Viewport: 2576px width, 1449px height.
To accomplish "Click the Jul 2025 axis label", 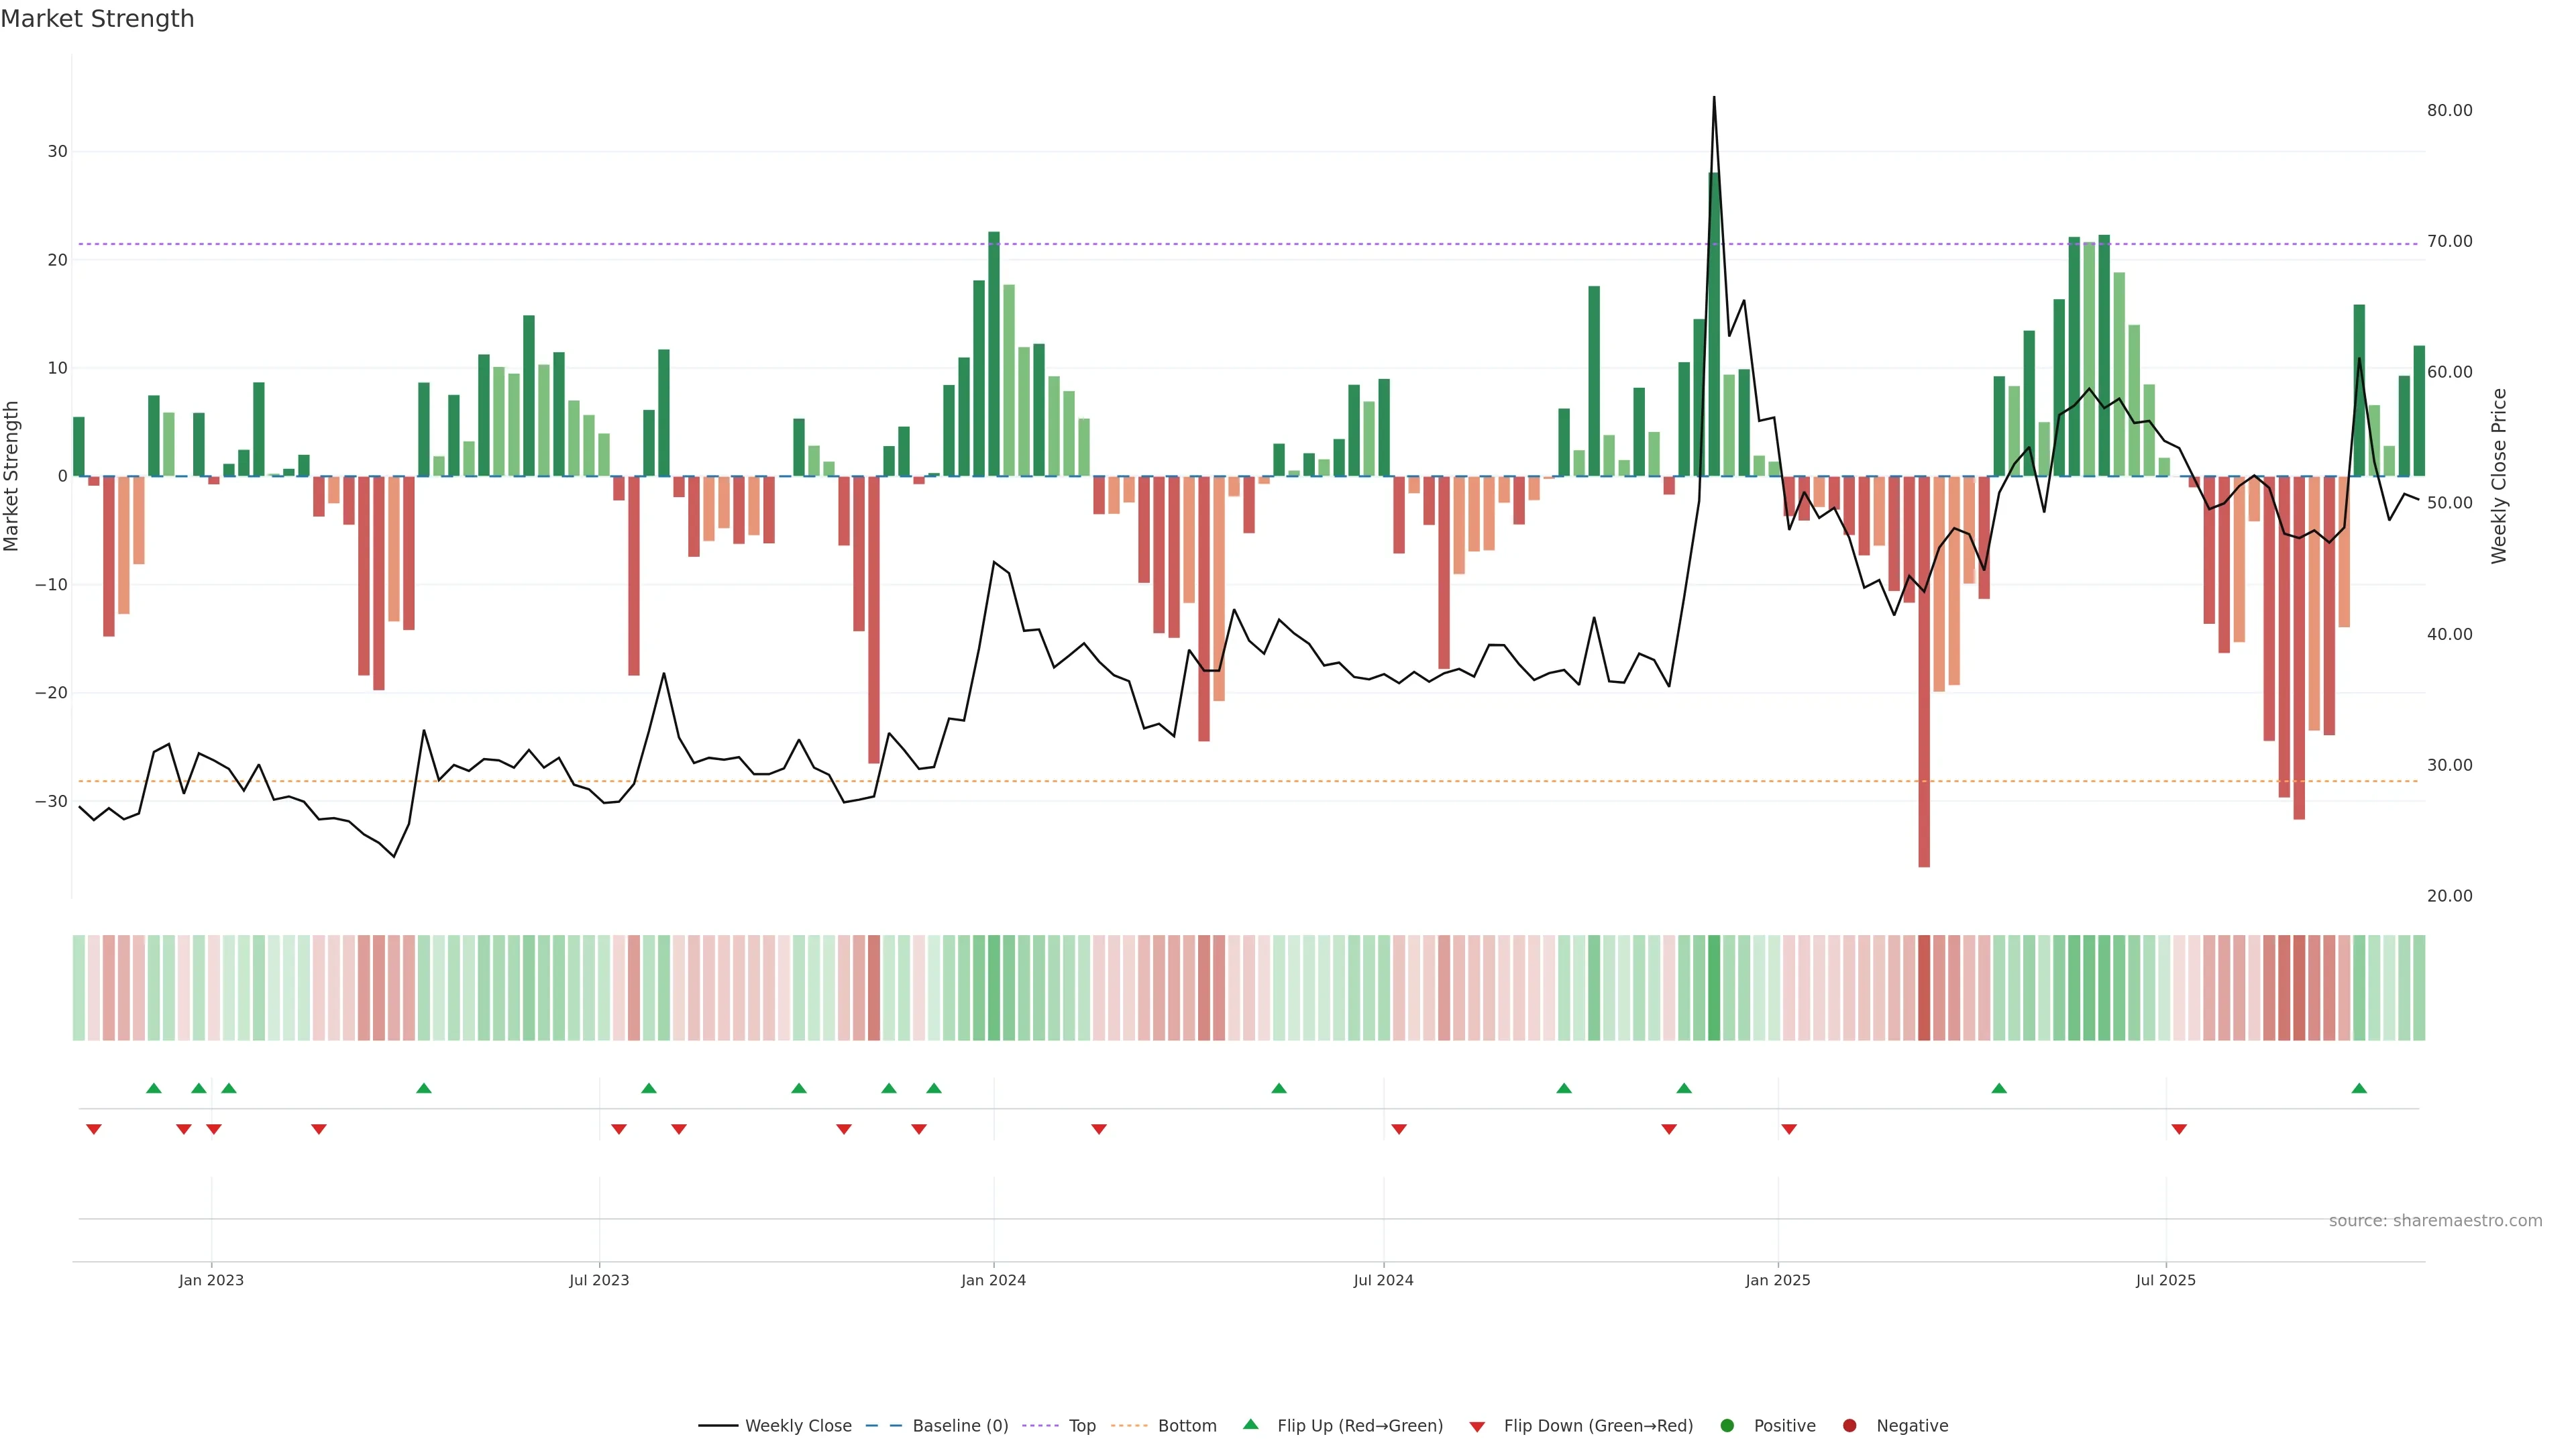I will (2165, 1280).
